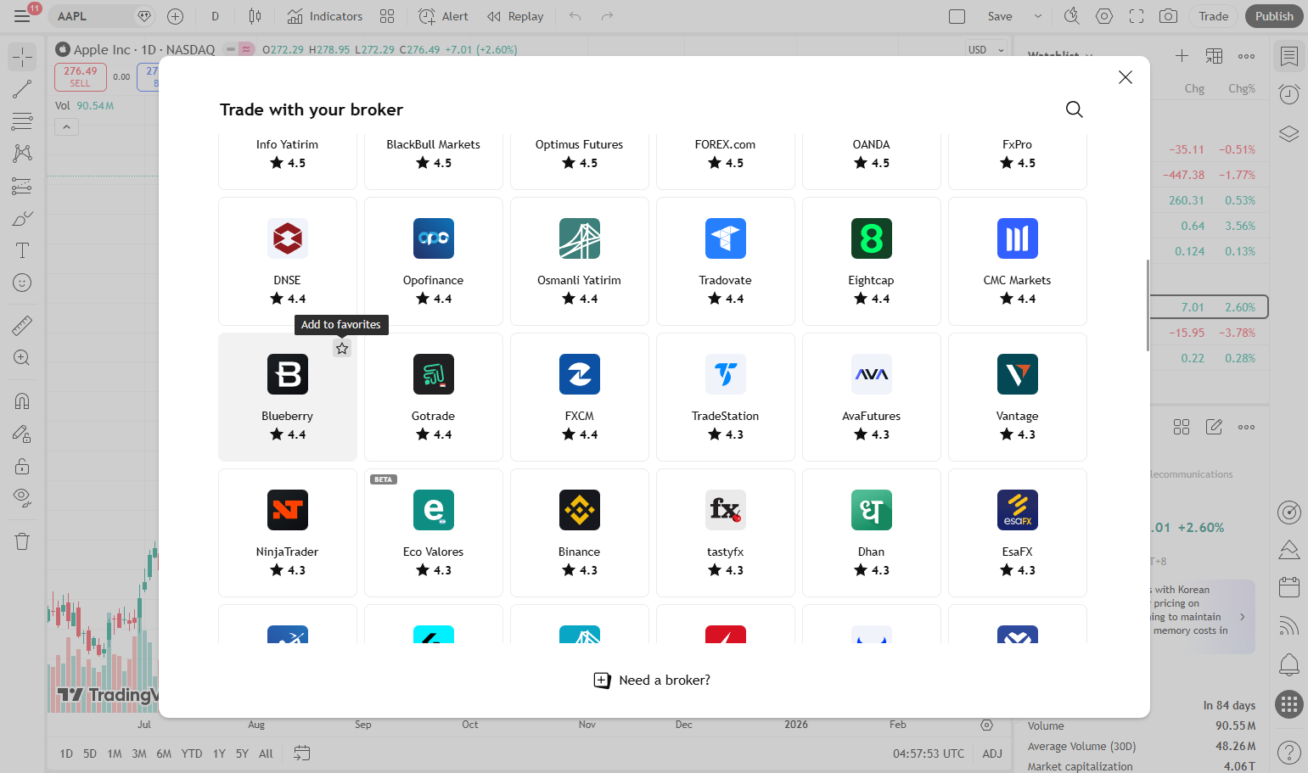1308x773 pixels.
Task: Open the main hamburger menu
Action: click(22, 16)
